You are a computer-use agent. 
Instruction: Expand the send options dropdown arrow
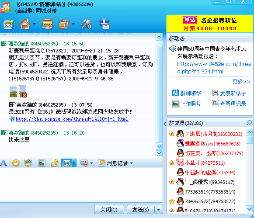[x=158, y=210]
